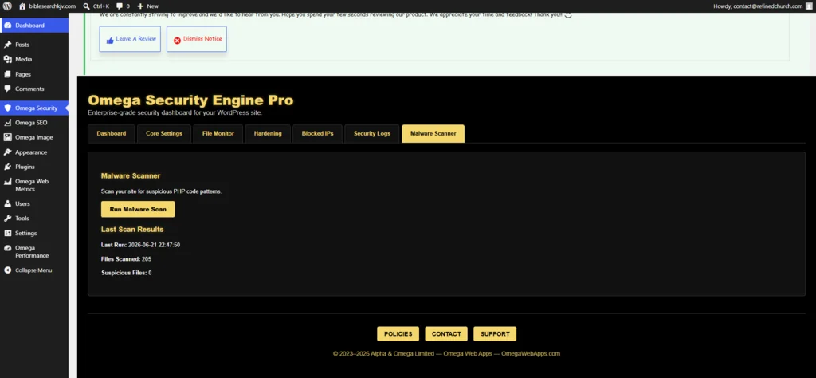Open the Blocked IPs tab

317,133
